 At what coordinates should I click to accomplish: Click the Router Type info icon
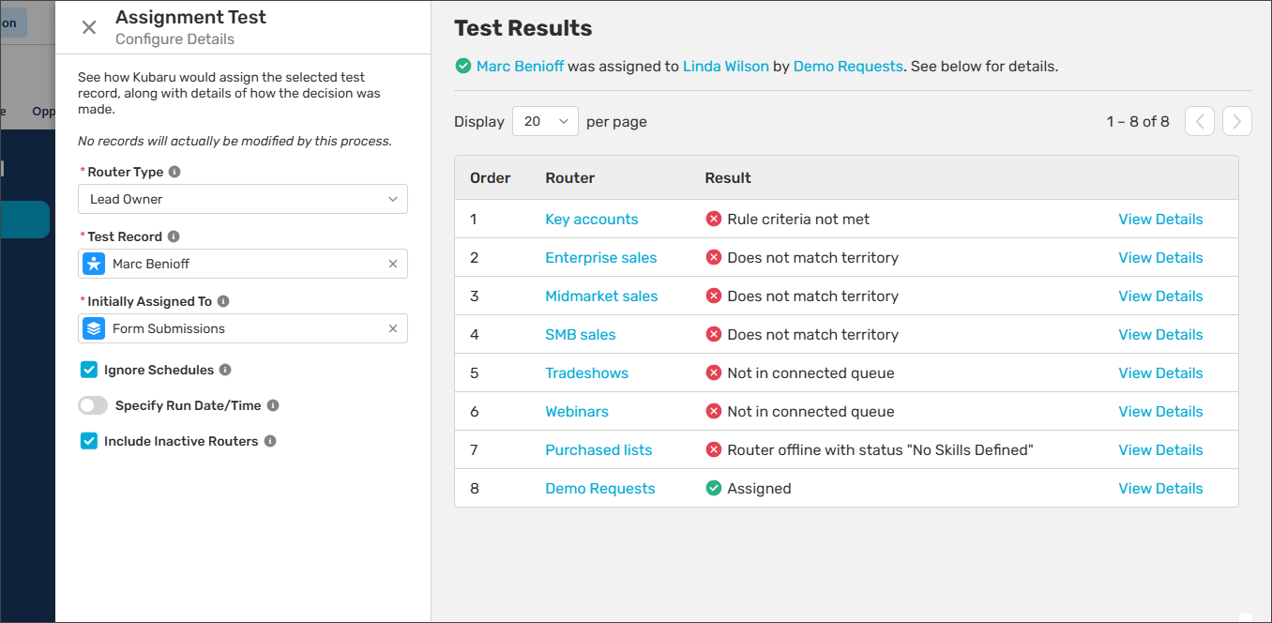tap(174, 173)
